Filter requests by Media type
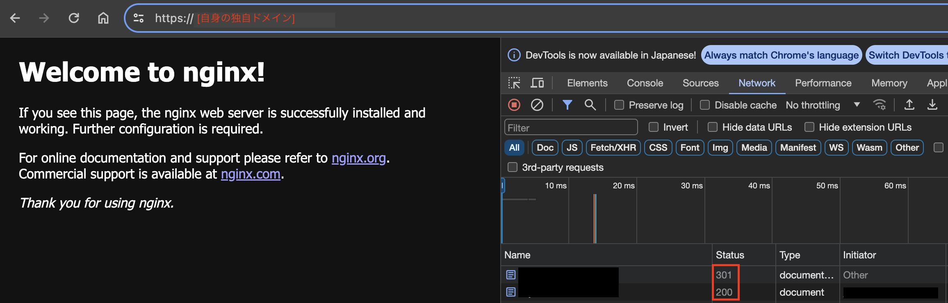This screenshot has height=303, width=948. click(x=754, y=147)
